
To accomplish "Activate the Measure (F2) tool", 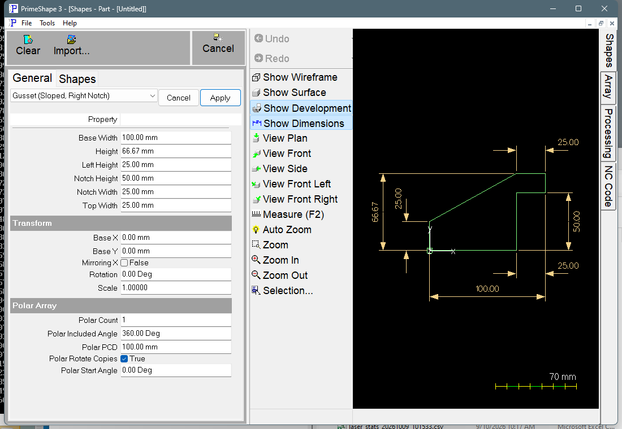I will [x=288, y=214].
